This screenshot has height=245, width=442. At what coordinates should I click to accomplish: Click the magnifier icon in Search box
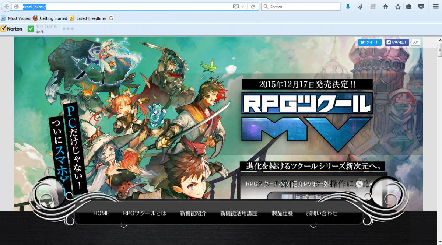[x=266, y=7]
